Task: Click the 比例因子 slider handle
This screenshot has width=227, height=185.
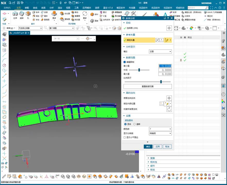Action: click(x=161, y=82)
